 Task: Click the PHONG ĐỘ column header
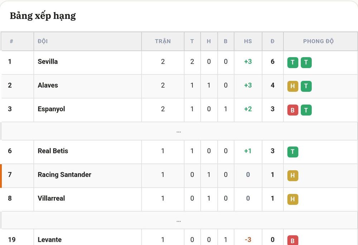point(318,41)
